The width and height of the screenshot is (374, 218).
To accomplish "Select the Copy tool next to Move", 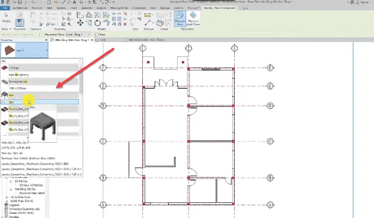I will pos(89,23).
